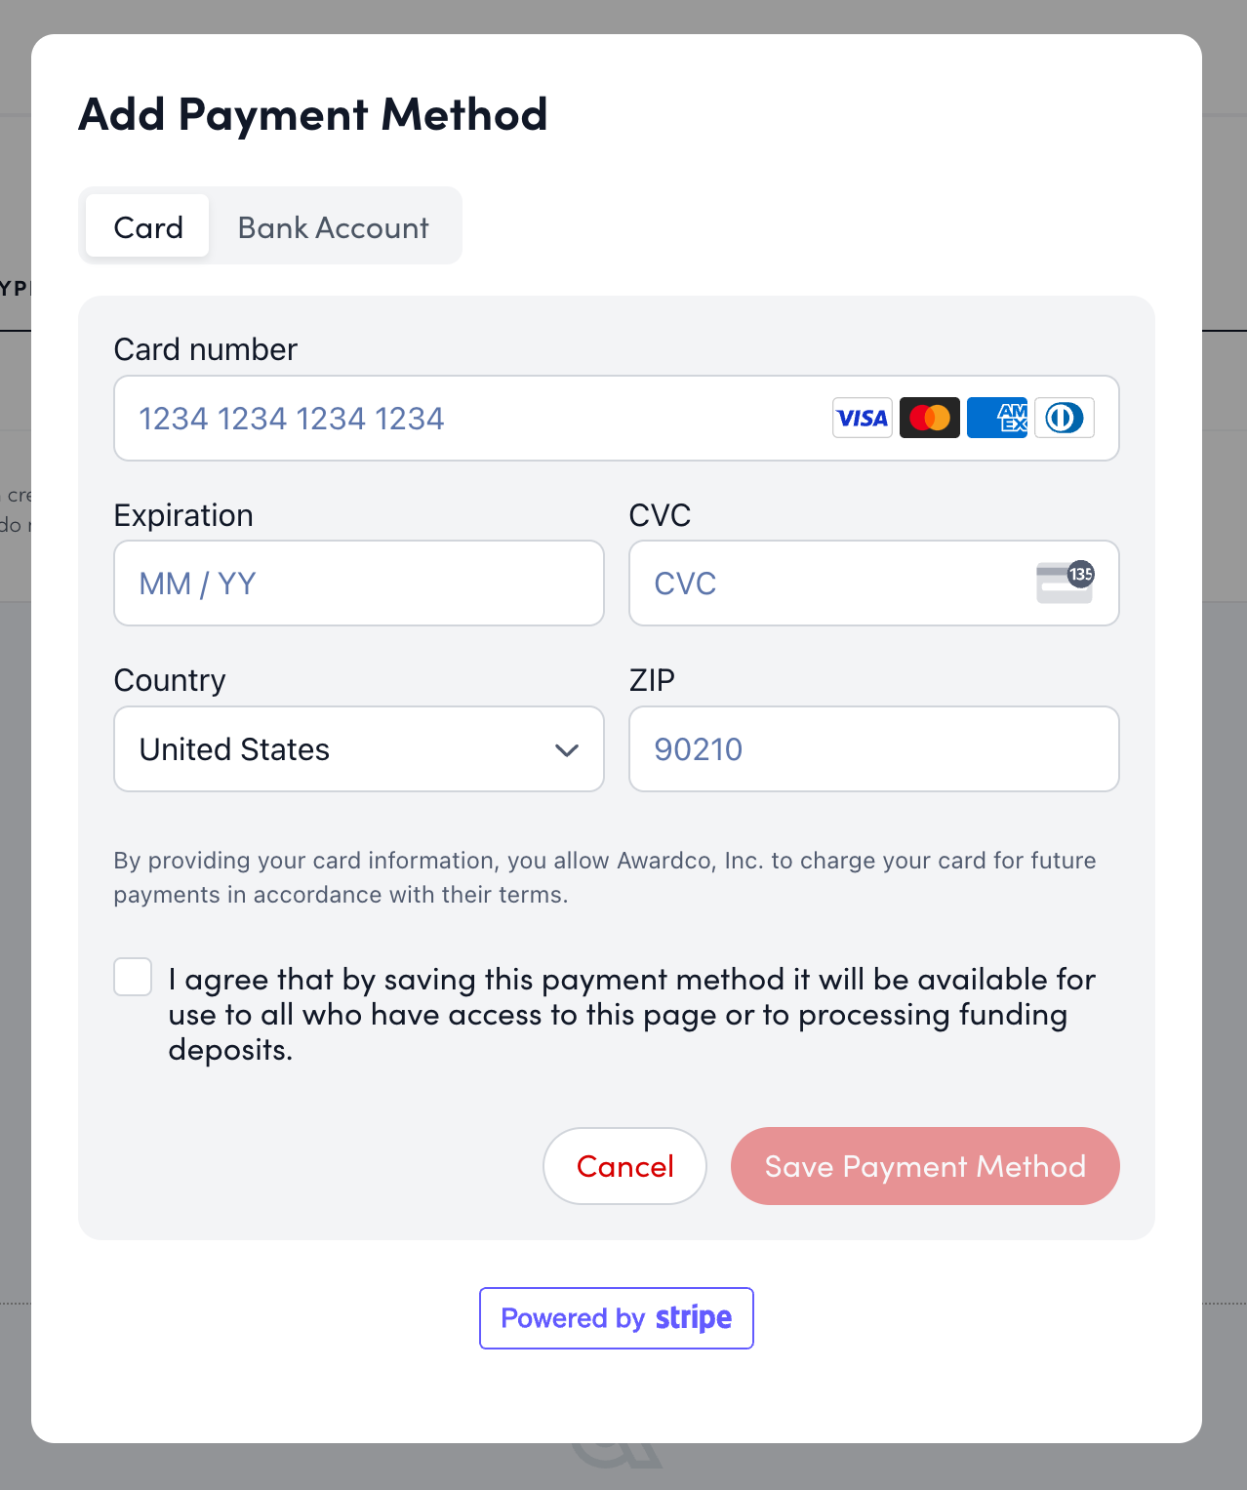The image size is (1247, 1490).
Task: Switch to the Bank Account tab
Action: [x=333, y=227]
